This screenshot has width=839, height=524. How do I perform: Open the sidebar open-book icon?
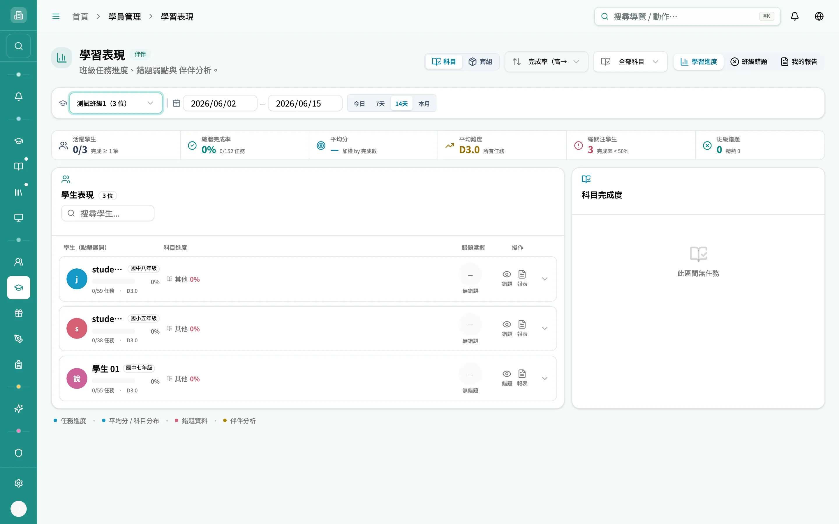coord(19,166)
